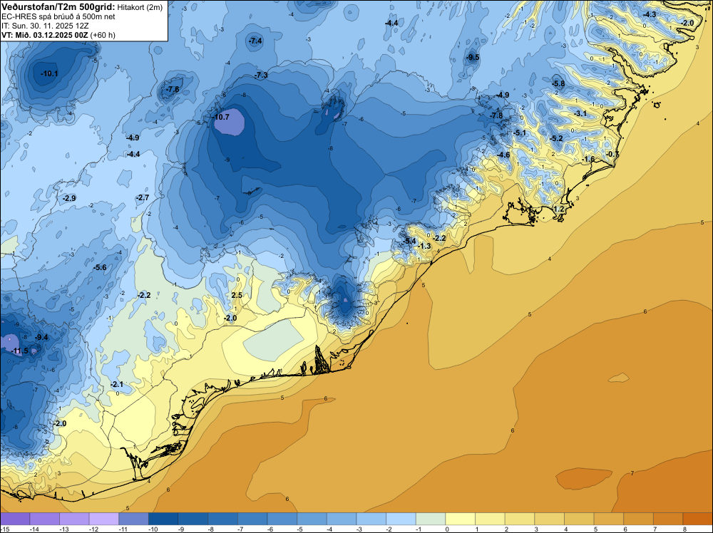Select legend swatch between -8 and -7
This screenshot has width=713, height=533.
click(222, 519)
